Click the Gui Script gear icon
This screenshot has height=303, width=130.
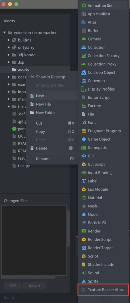[84, 164]
